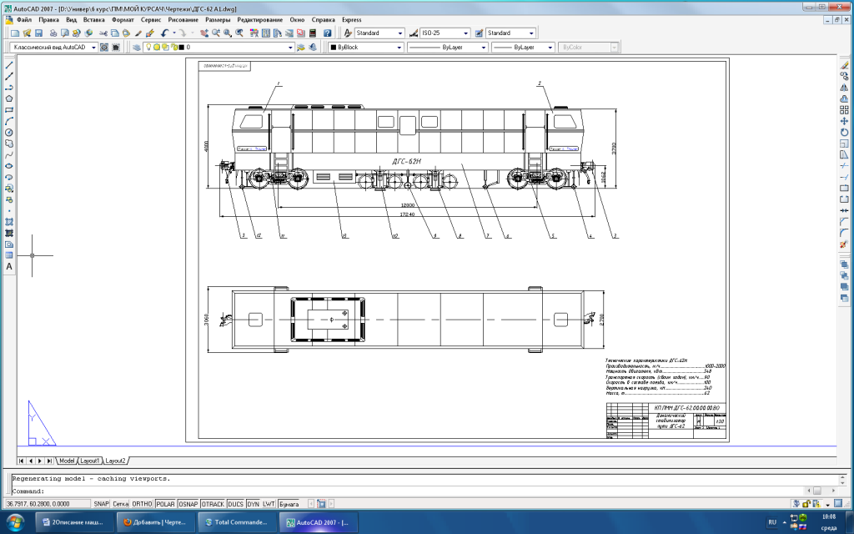Screen dimensions: 854x534
Task: Select the Spline drawing tool
Action: 9,154
